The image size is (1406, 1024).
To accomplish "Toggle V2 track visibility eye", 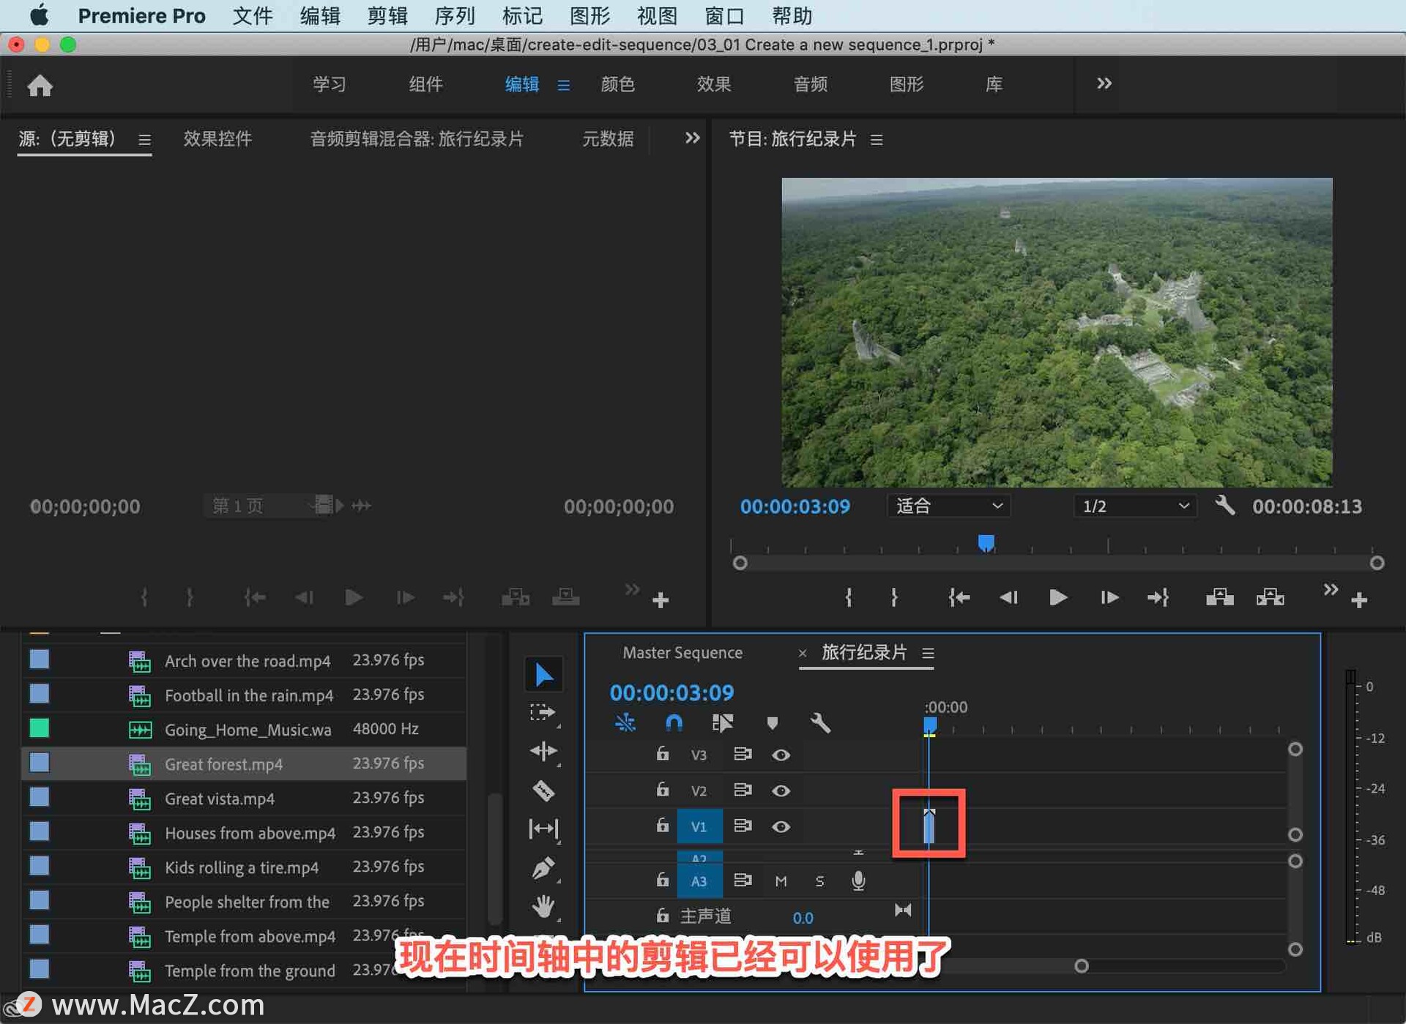I will point(781,791).
